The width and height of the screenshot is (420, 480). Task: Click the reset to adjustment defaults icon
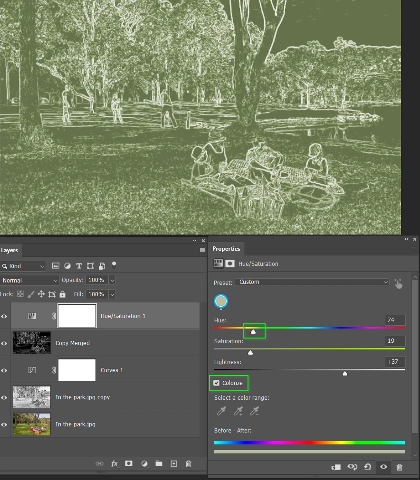coord(368,467)
